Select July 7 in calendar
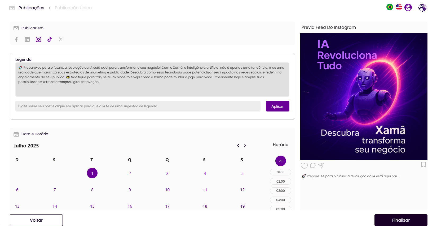428x228 pixels. click(55, 190)
